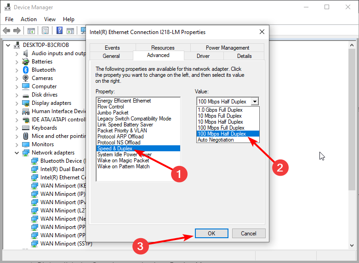This screenshot has width=359, height=263.
Task: Collapse the DESKTOP-B3CRIOB root node
Action: point(8,45)
